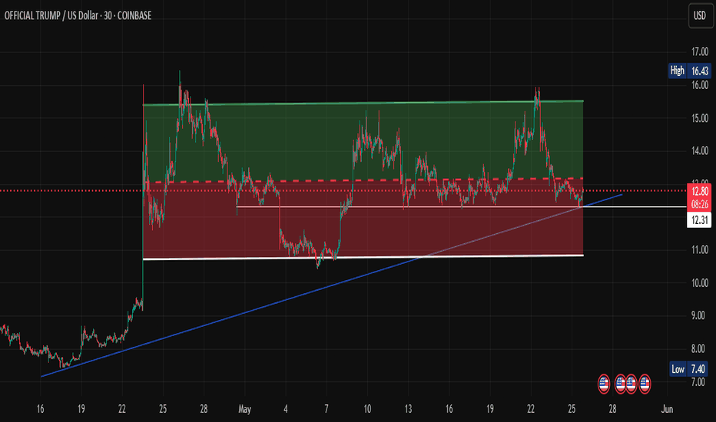Image resolution: width=716 pixels, height=422 pixels.
Task: Click the Jun label on the time axis
Action: pyautogui.click(x=667, y=409)
